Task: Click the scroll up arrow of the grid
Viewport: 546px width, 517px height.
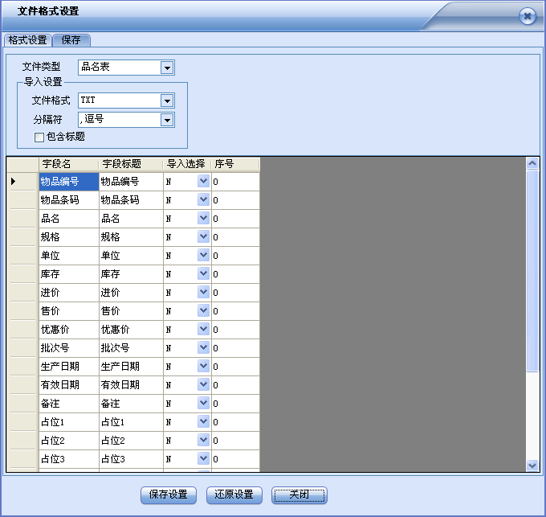Action: point(532,162)
